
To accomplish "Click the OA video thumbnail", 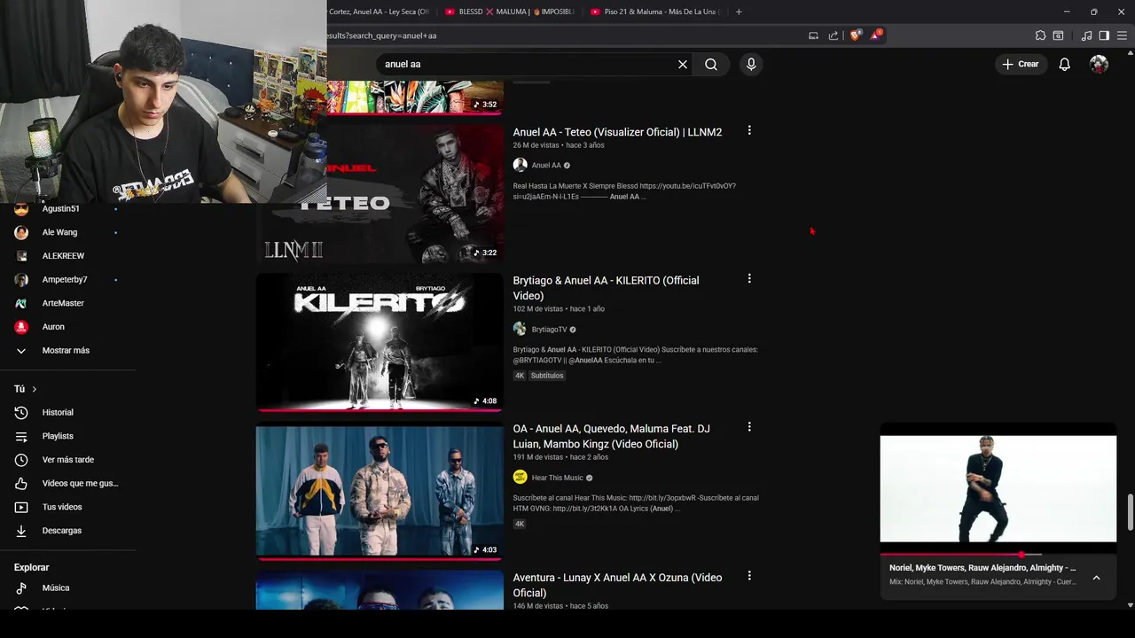I will tap(380, 491).
